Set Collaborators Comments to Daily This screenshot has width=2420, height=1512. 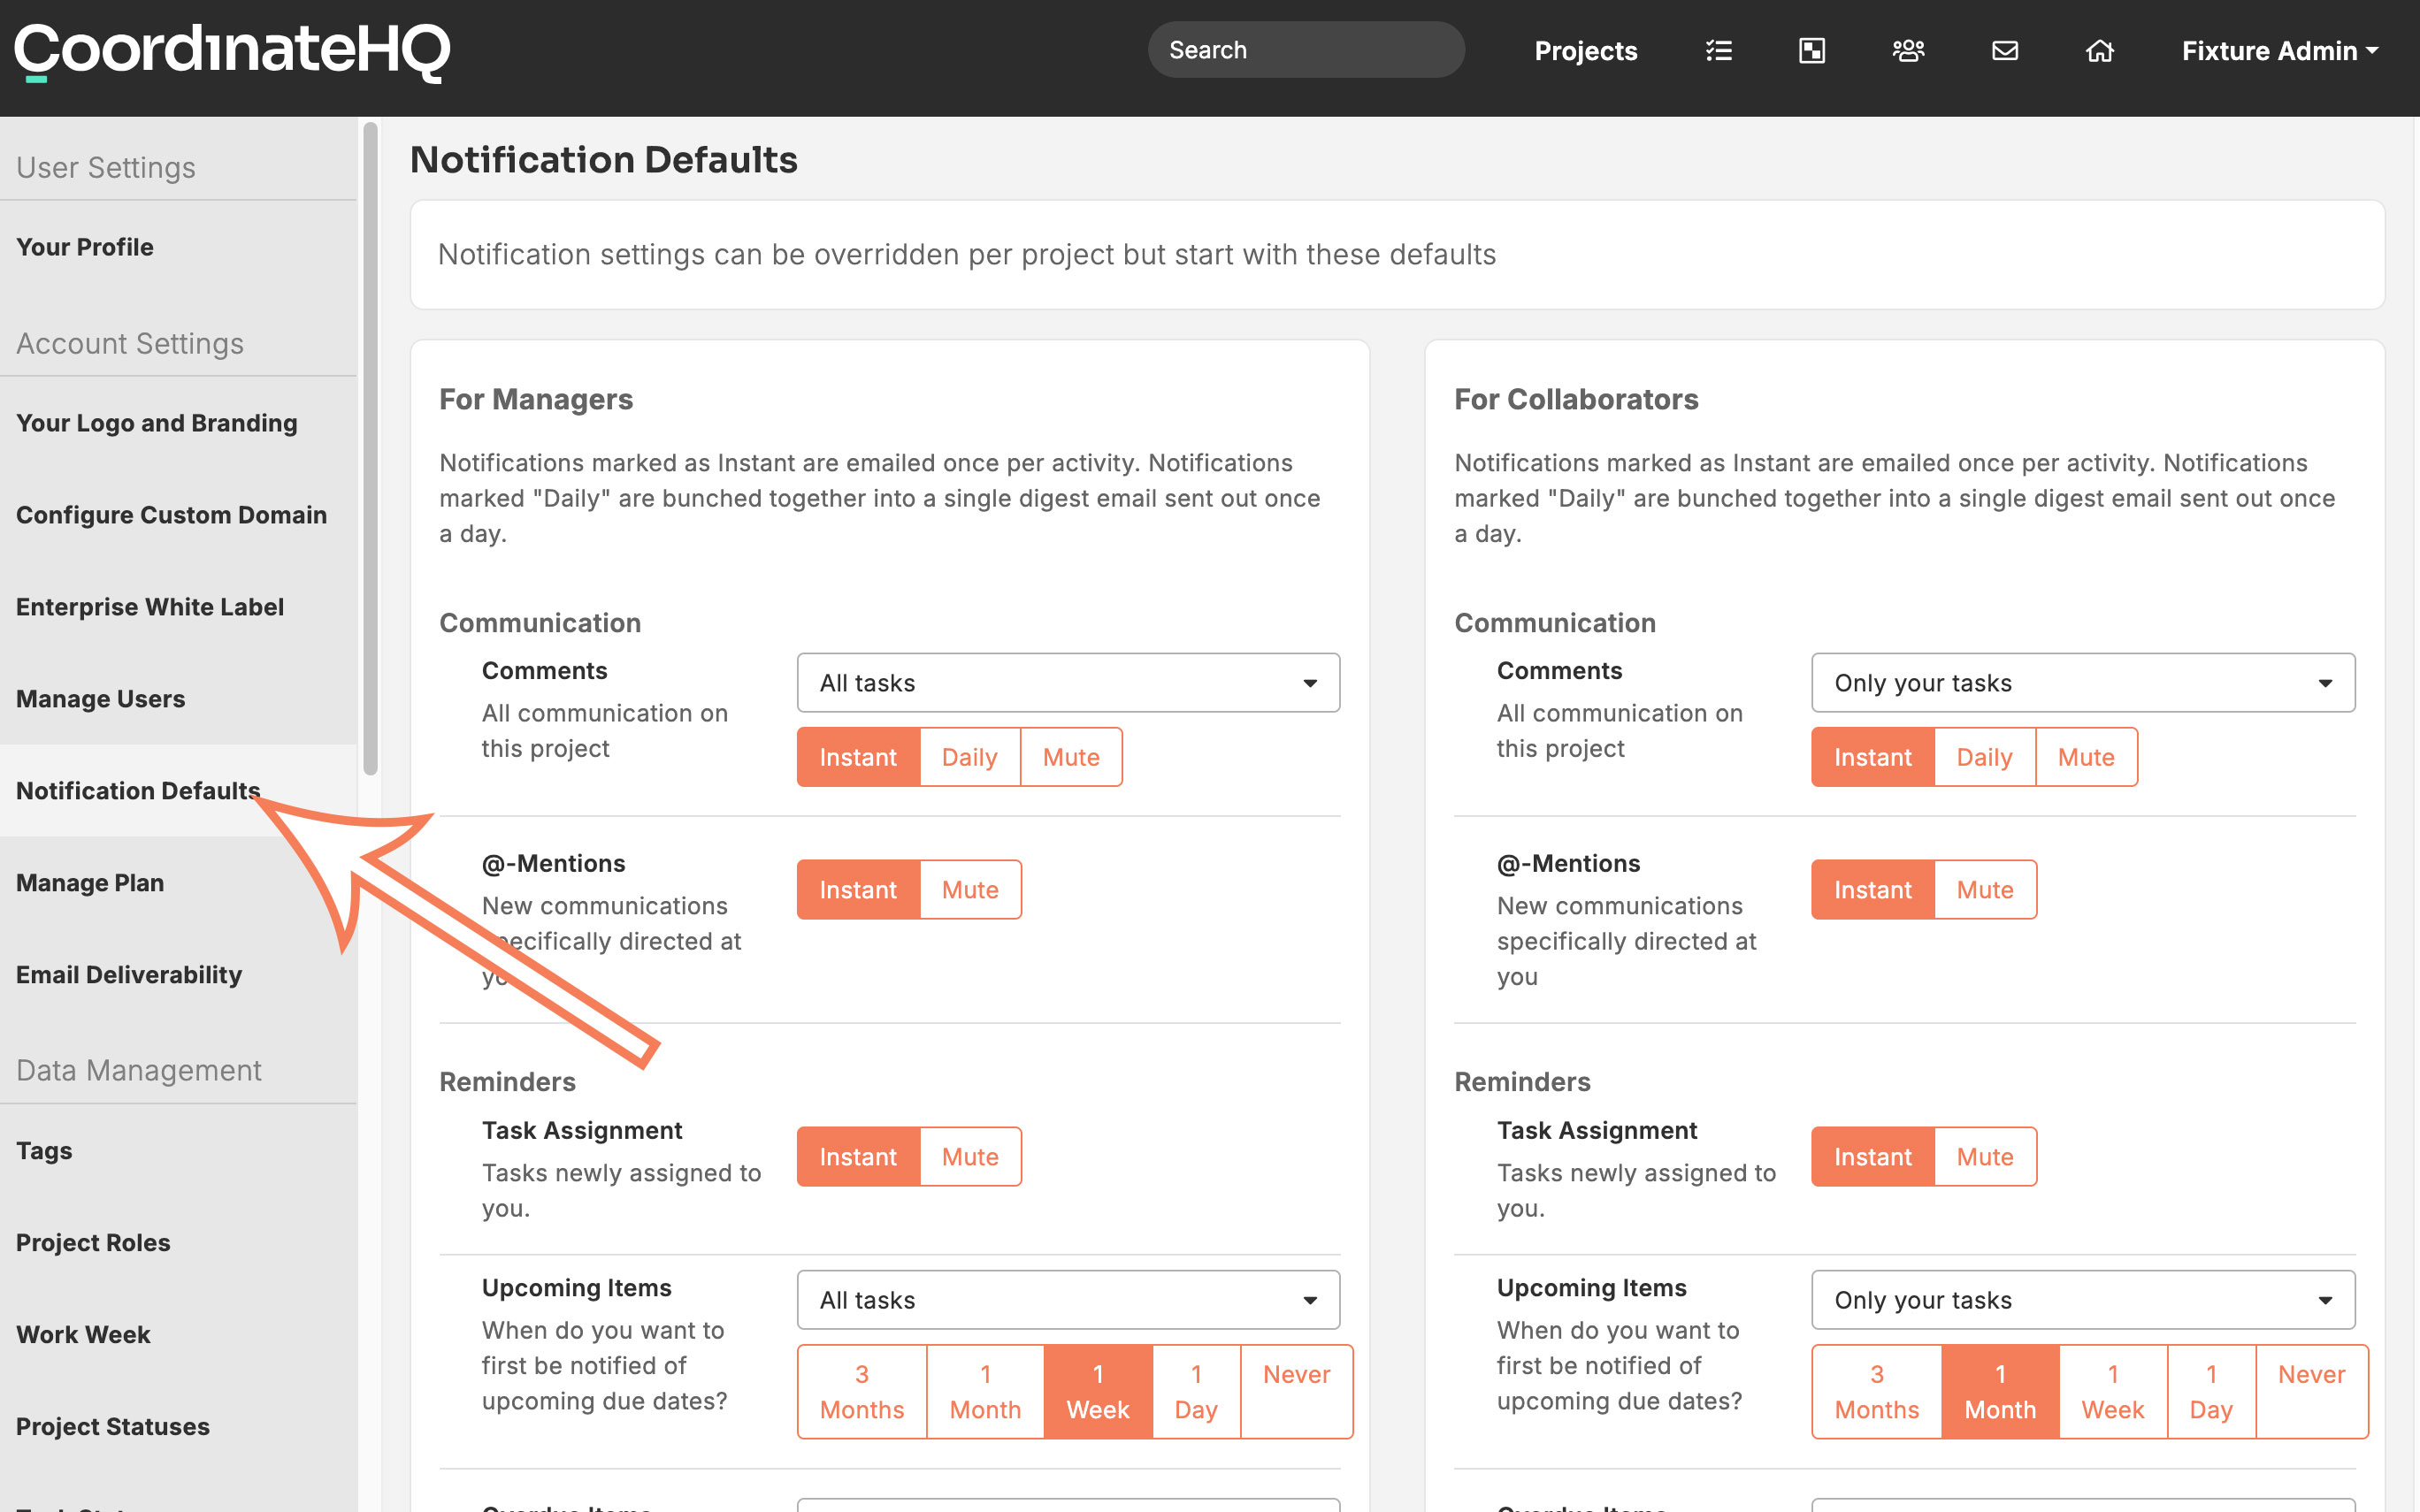coord(1984,757)
